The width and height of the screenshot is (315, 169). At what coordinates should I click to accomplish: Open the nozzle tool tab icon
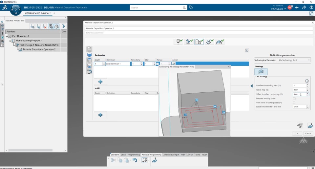pos(178,42)
